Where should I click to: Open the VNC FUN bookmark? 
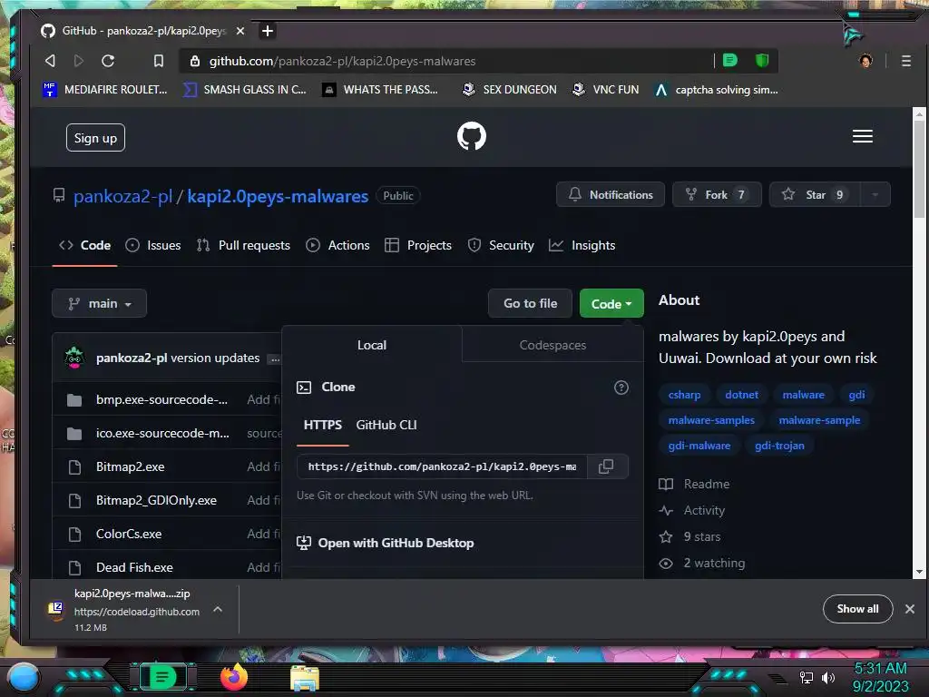point(605,90)
